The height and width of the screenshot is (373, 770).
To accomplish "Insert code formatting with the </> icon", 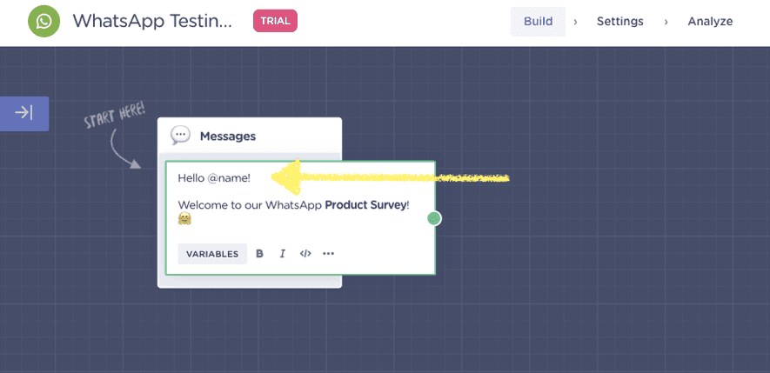I will (305, 254).
